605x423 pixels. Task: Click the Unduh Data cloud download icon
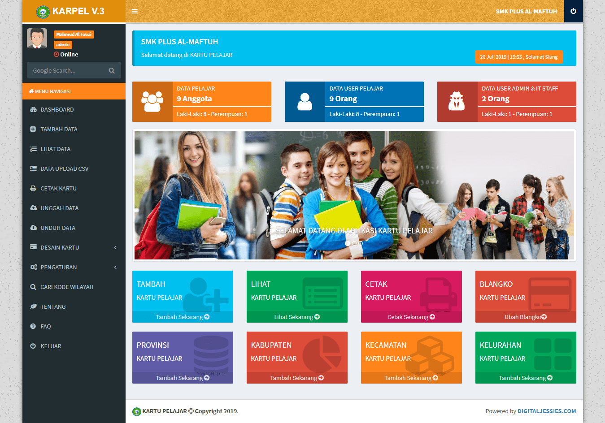pos(33,228)
